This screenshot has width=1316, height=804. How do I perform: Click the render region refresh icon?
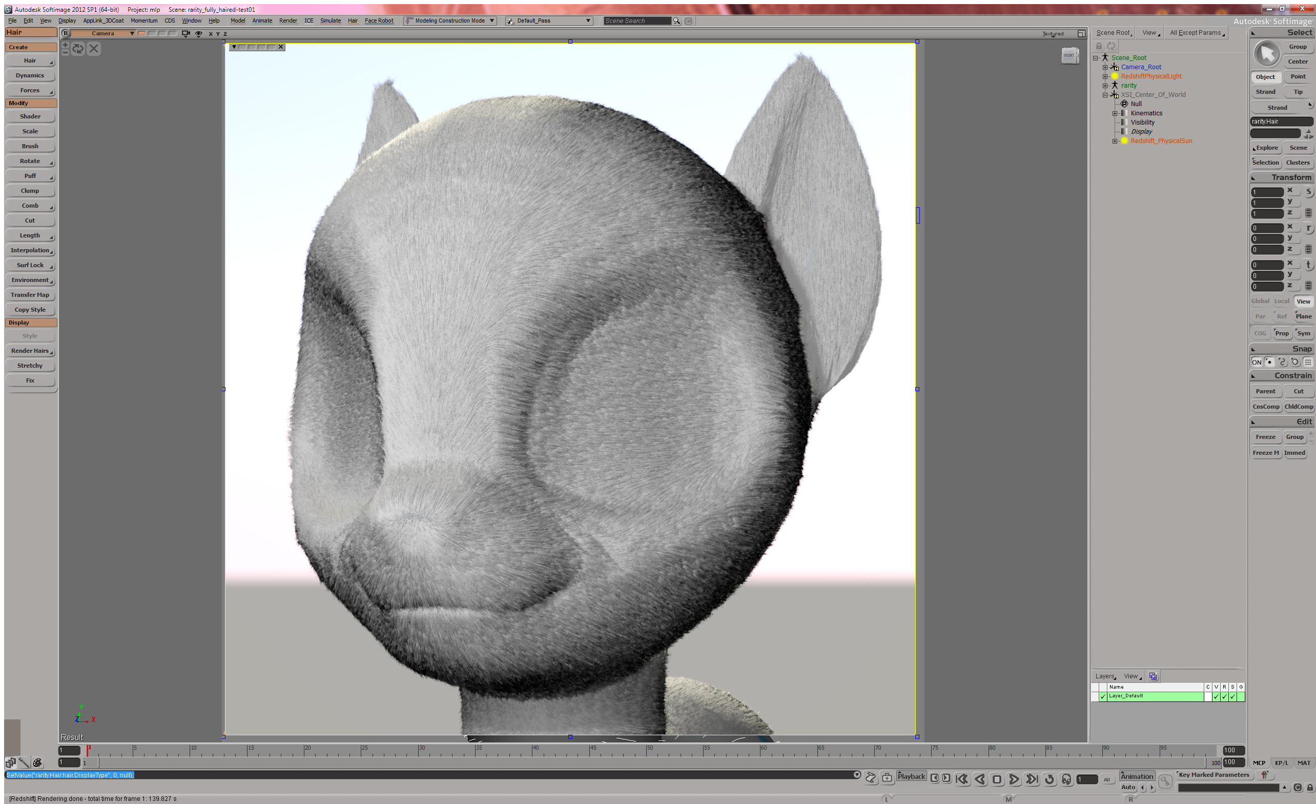point(78,49)
